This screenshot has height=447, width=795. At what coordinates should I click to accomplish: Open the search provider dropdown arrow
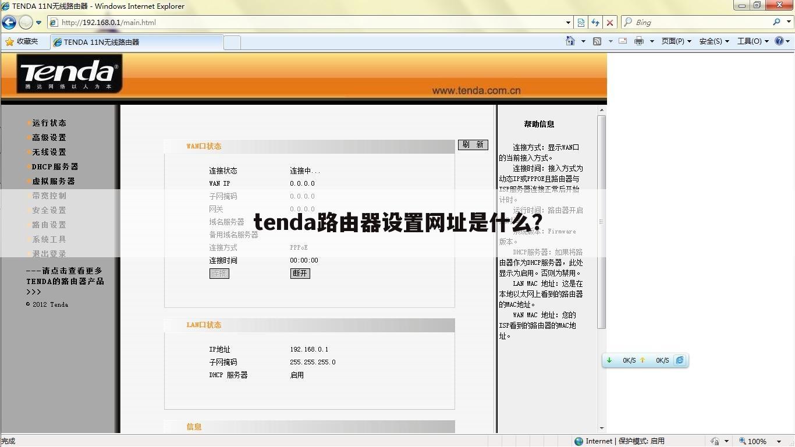click(787, 23)
